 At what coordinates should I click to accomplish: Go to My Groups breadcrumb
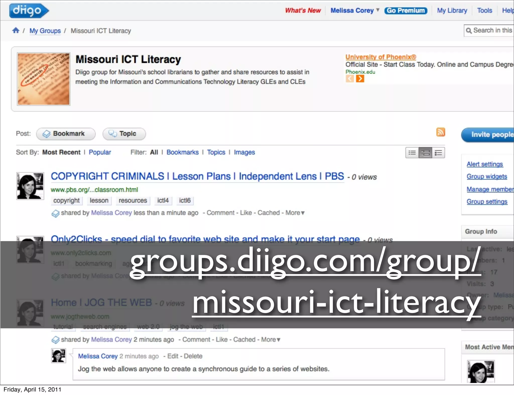coord(45,31)
